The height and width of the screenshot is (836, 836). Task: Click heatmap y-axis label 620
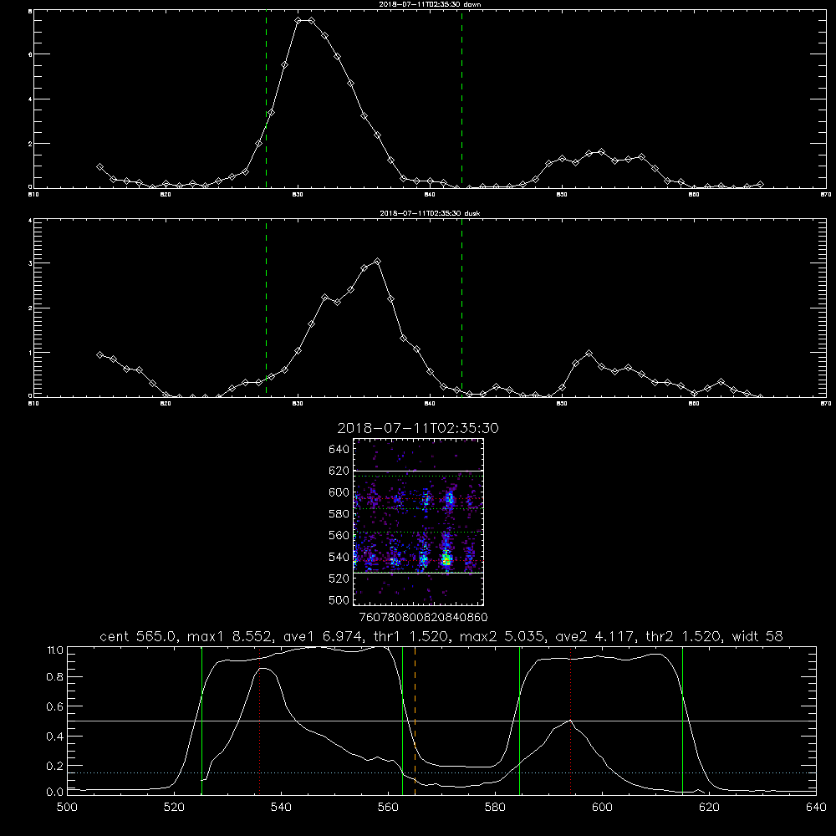coord(339,471)
